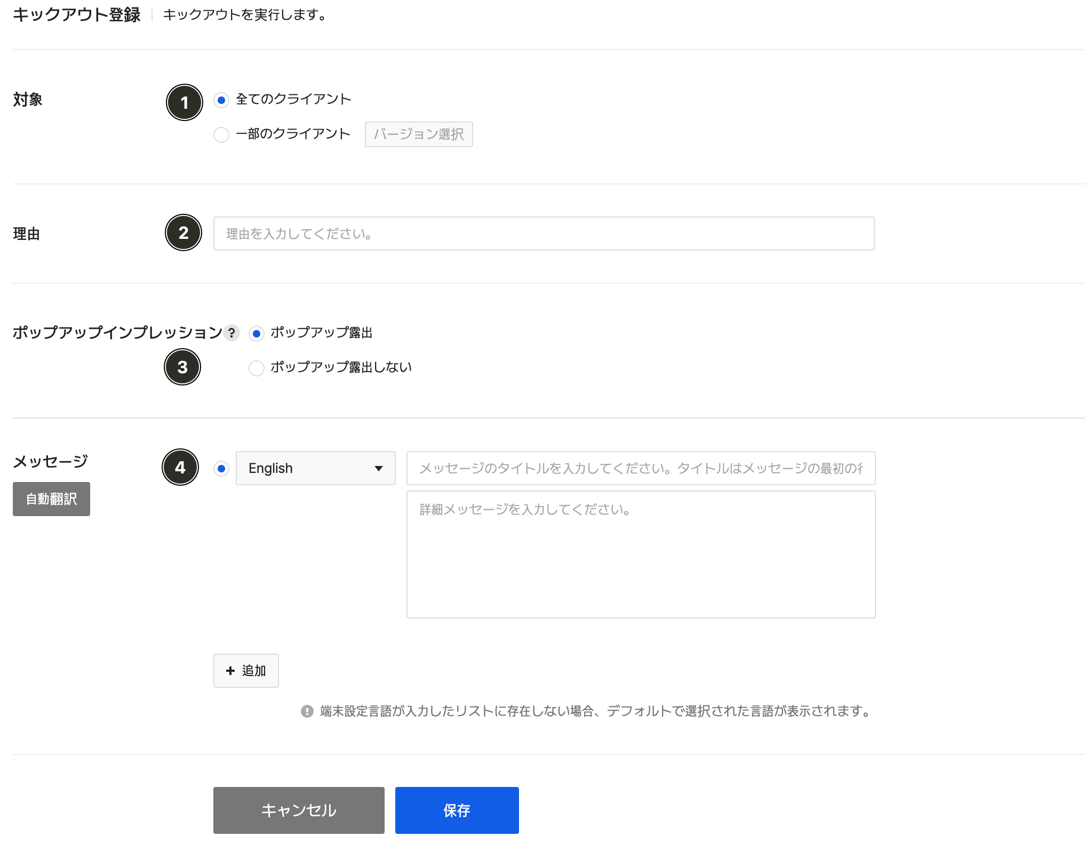The image size is (1085, 852).
Task: Click the help question mark icon beside ポップアップインプレッション
Action: click(232, 333)
